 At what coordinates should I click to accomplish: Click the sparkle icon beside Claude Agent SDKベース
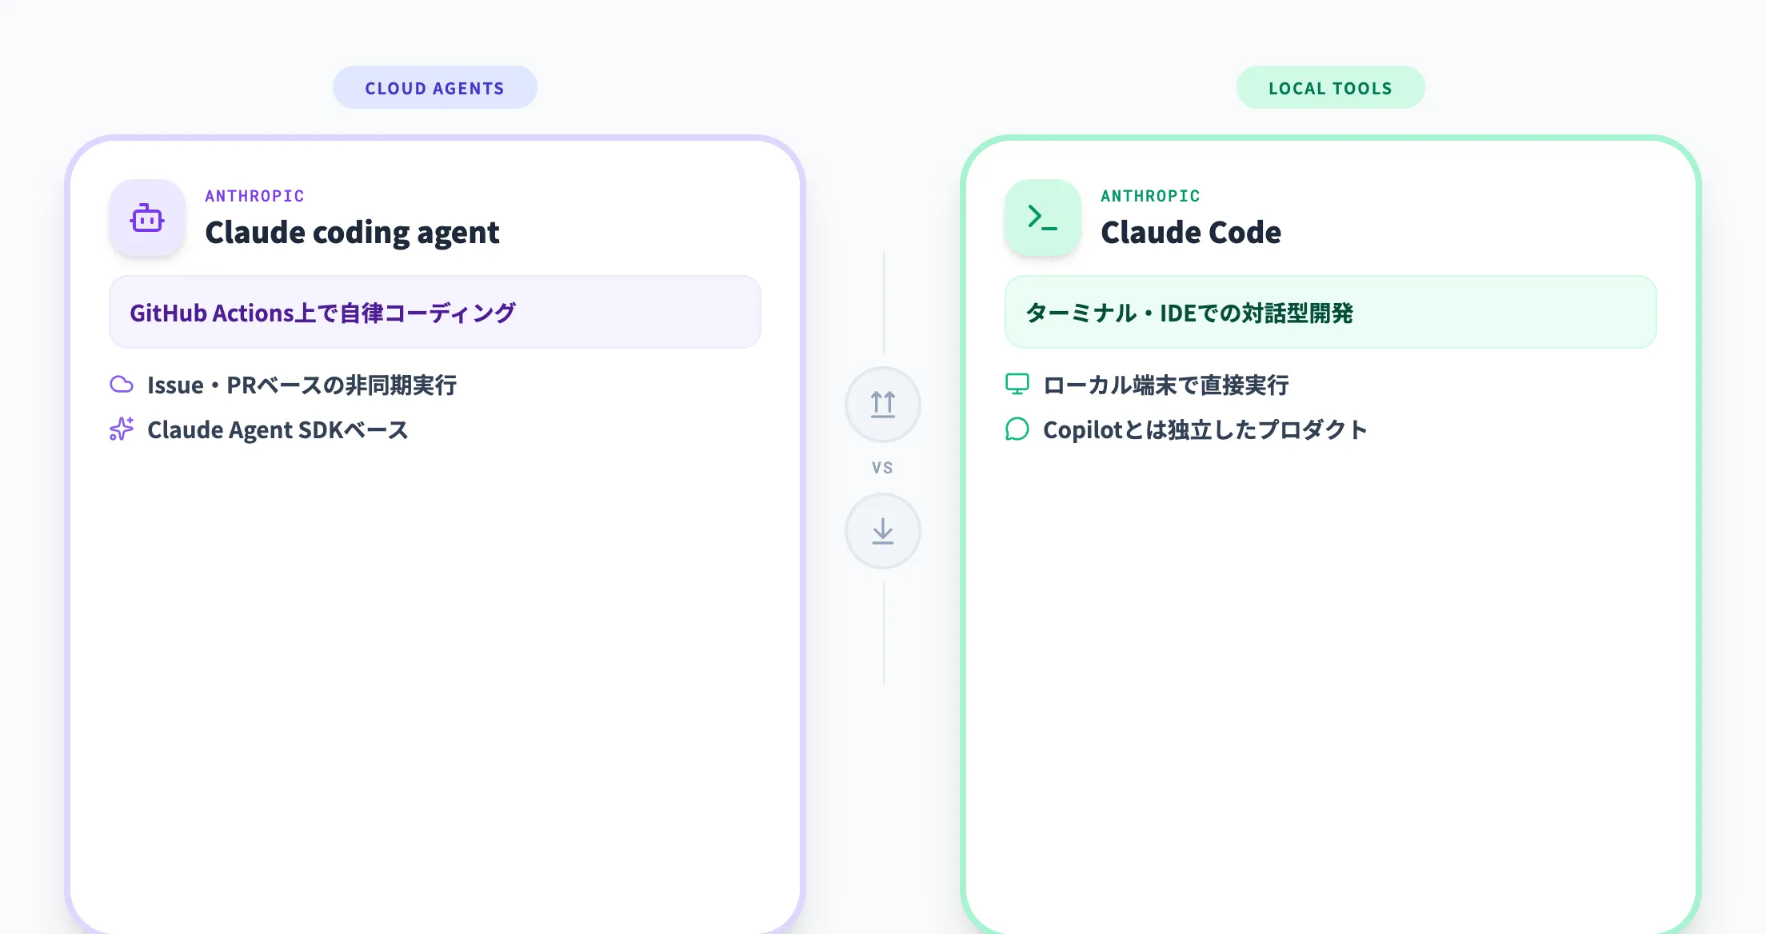tap(122, 429)
